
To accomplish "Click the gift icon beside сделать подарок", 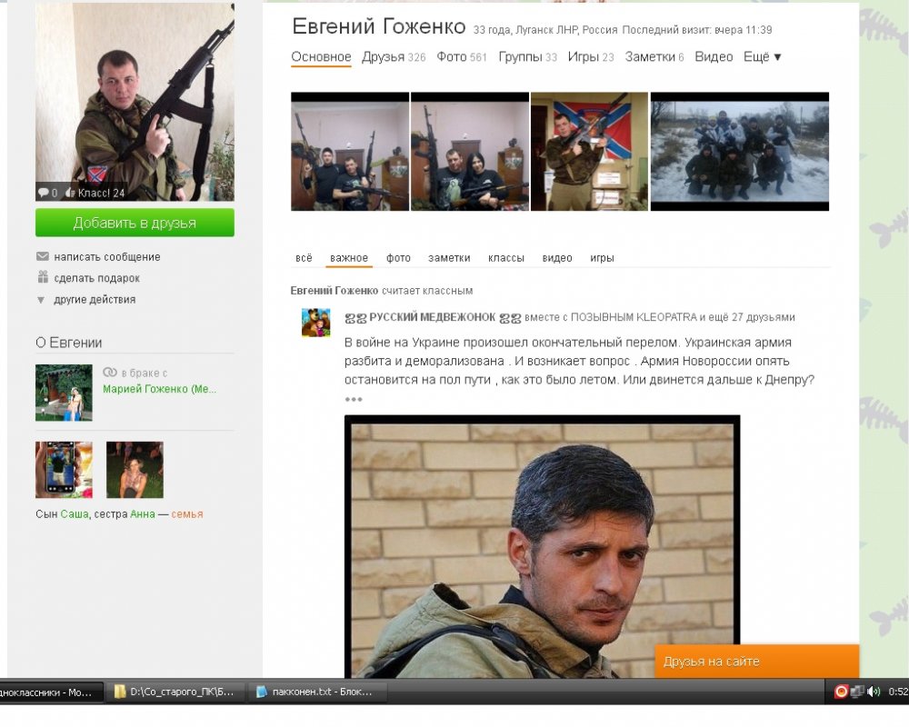I will pyautogui.click(x=43, y=278).
